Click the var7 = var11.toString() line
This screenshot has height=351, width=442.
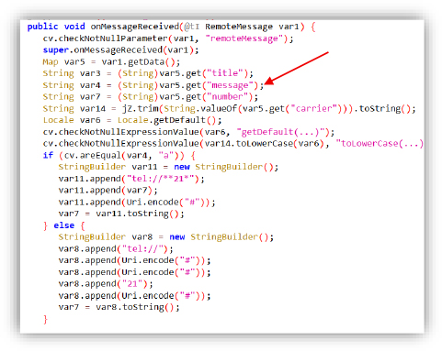[121, 214]
